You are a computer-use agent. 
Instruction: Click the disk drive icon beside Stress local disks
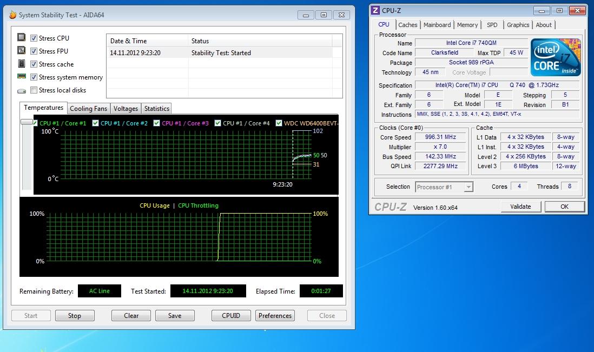pyautogui.click(x=22, y=91)
